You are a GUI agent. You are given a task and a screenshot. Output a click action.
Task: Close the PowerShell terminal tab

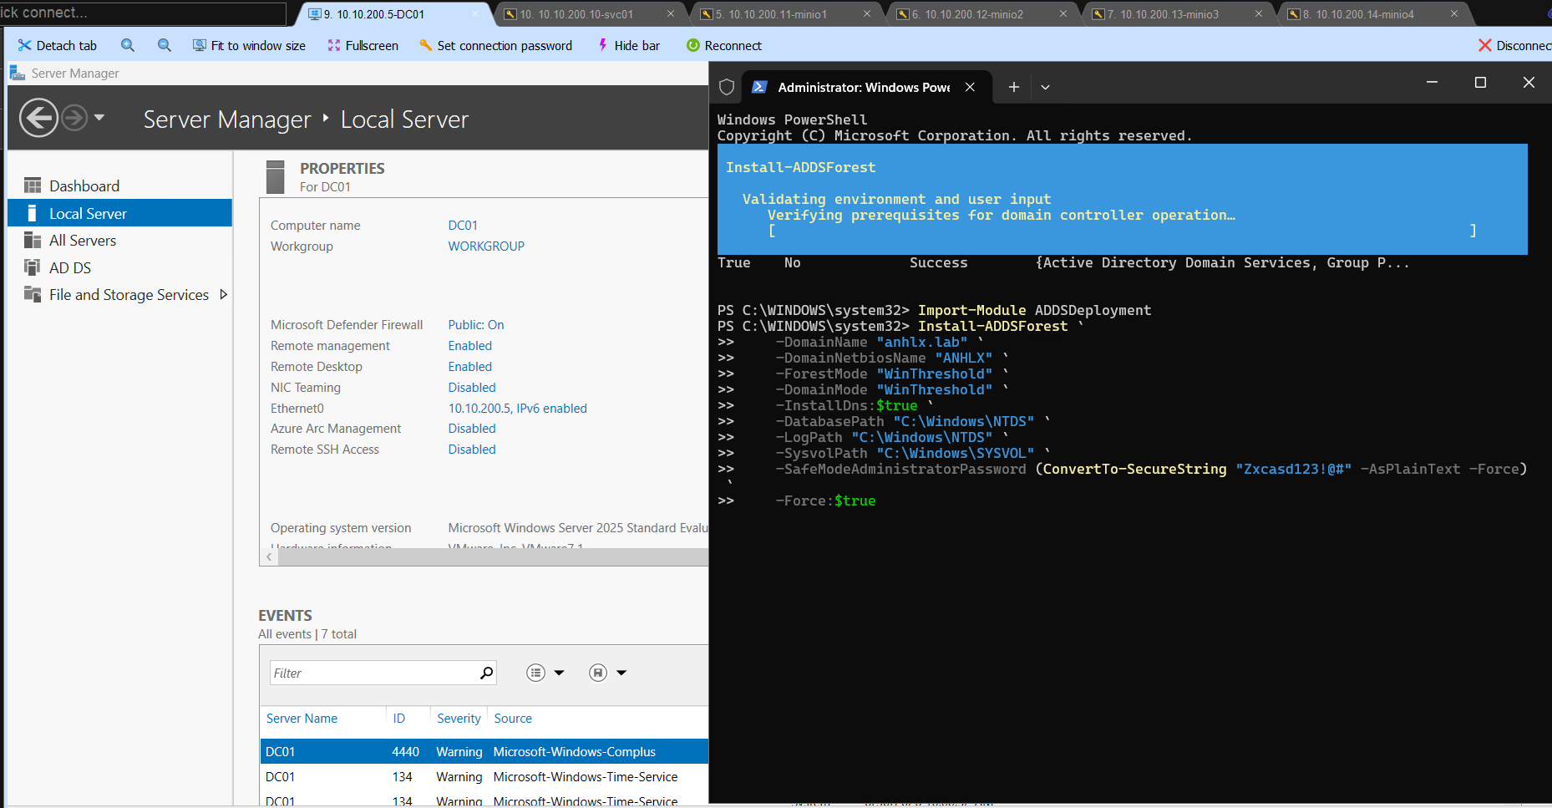click(x=970, y=87)
